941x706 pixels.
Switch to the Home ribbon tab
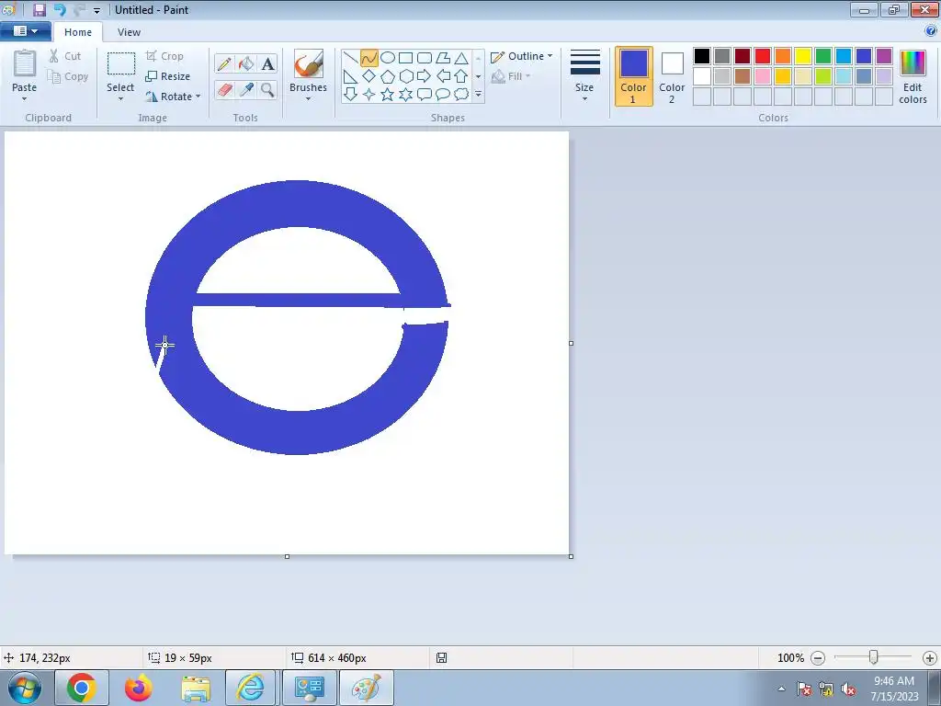tap(78, 32)
